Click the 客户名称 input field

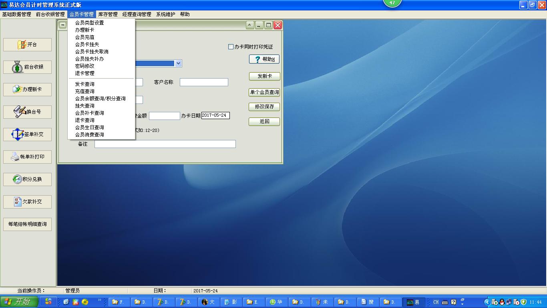pyautogui.click(x=204, y=82)
